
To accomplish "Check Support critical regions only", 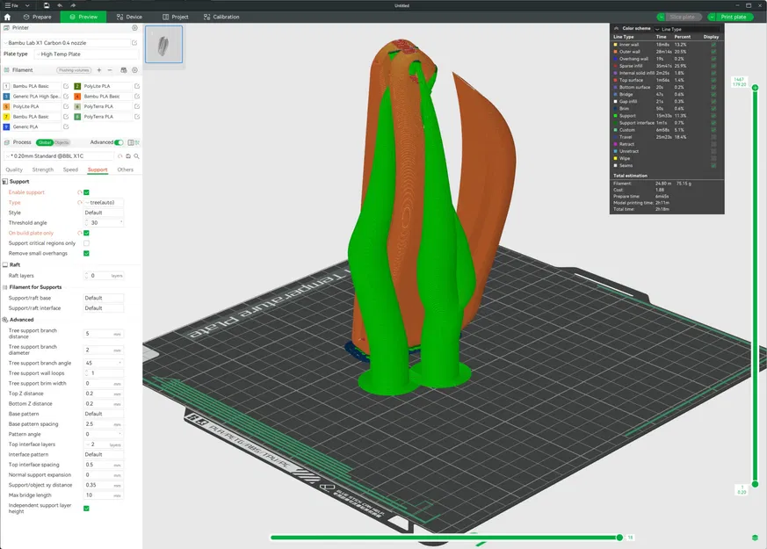I will [86, 243].
